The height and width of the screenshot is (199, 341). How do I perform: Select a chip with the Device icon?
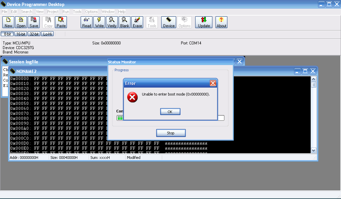tap(169, 22)
